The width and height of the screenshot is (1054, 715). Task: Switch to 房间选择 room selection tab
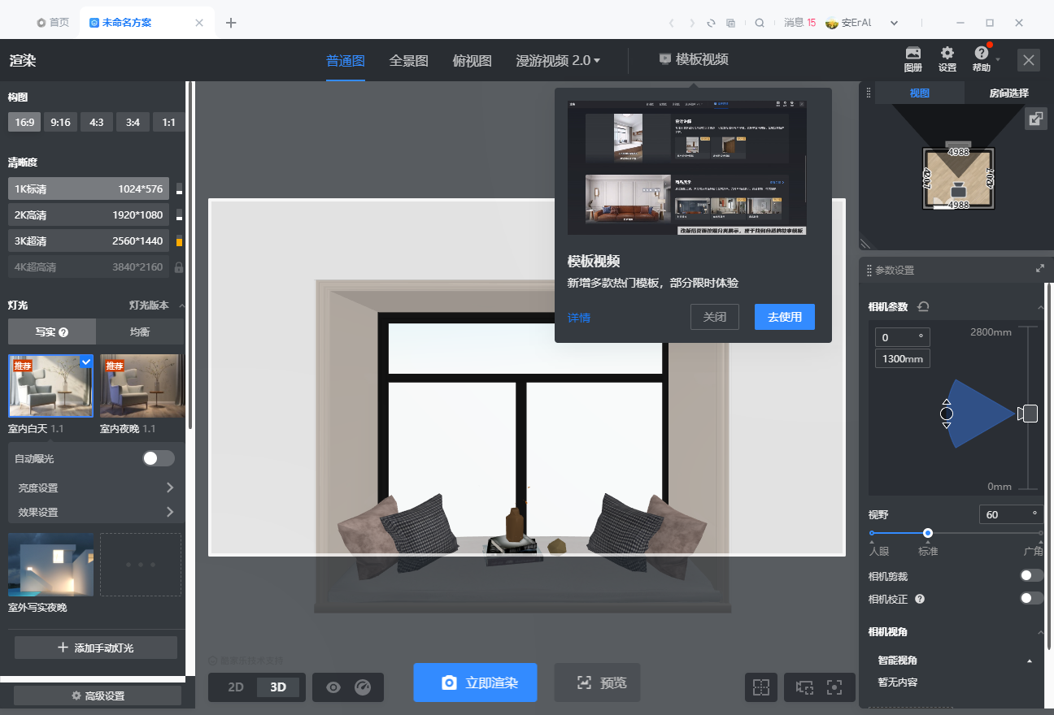click(1008, 93)
